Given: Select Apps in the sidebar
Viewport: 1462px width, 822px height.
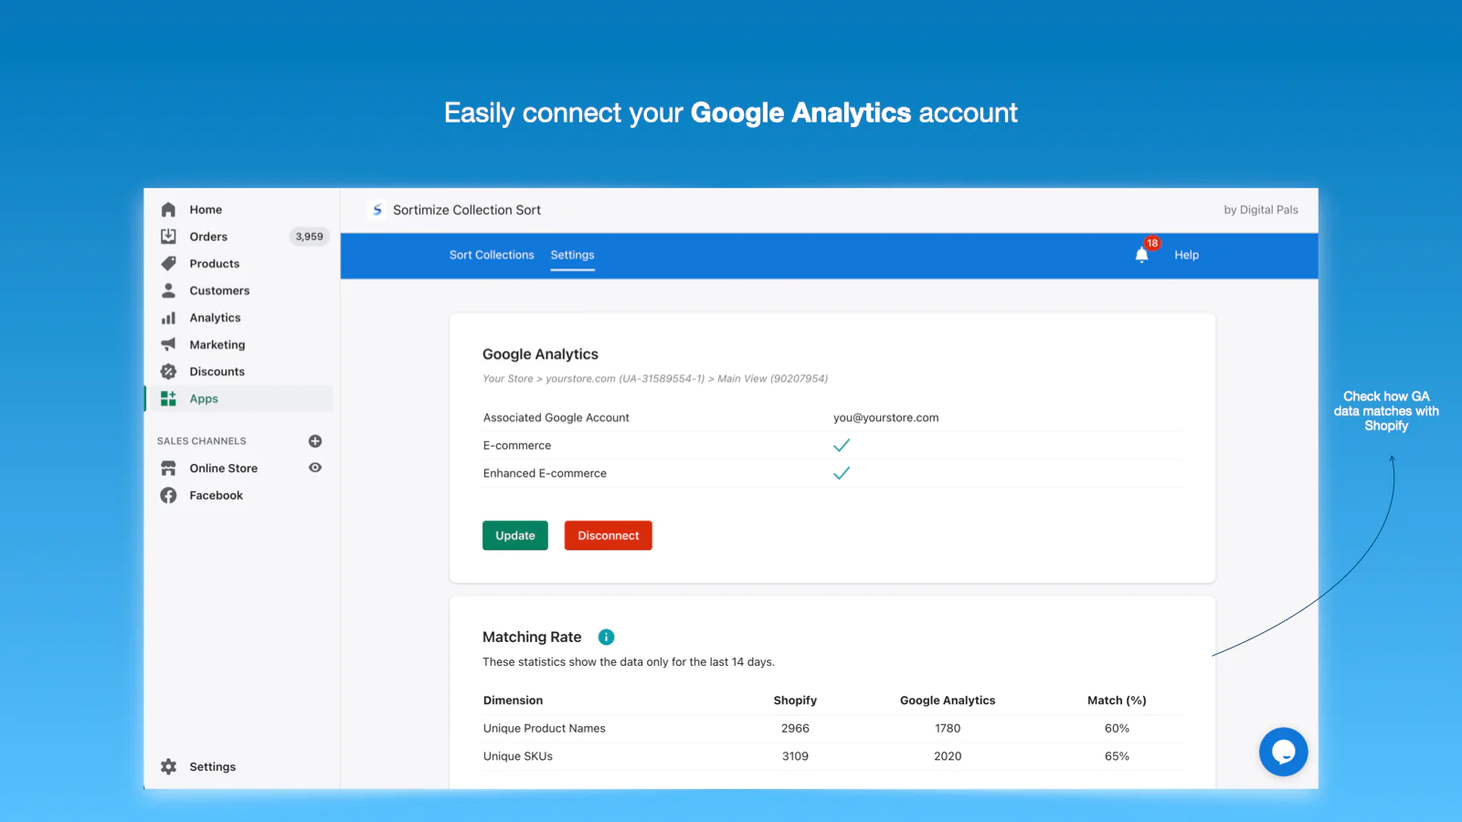Looking at the screenshot, I should (204, 399).
